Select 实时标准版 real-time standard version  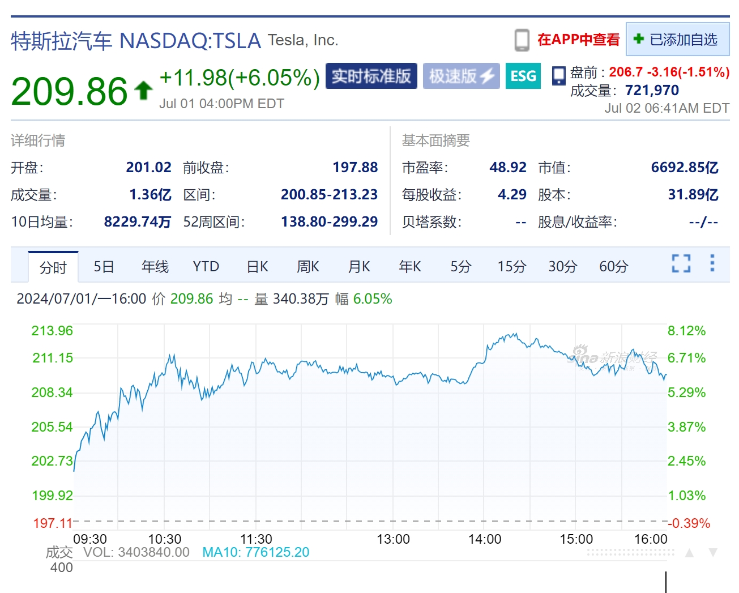coord(371,76)
